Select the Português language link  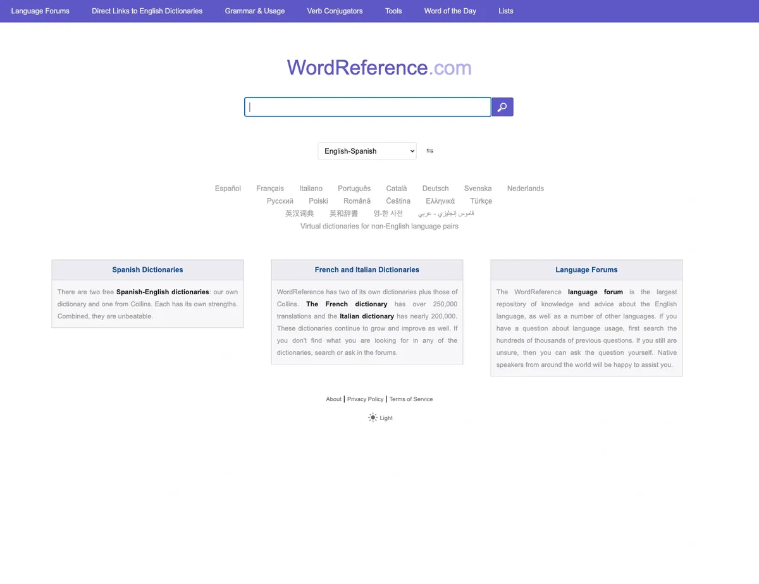tap(354, 189)
